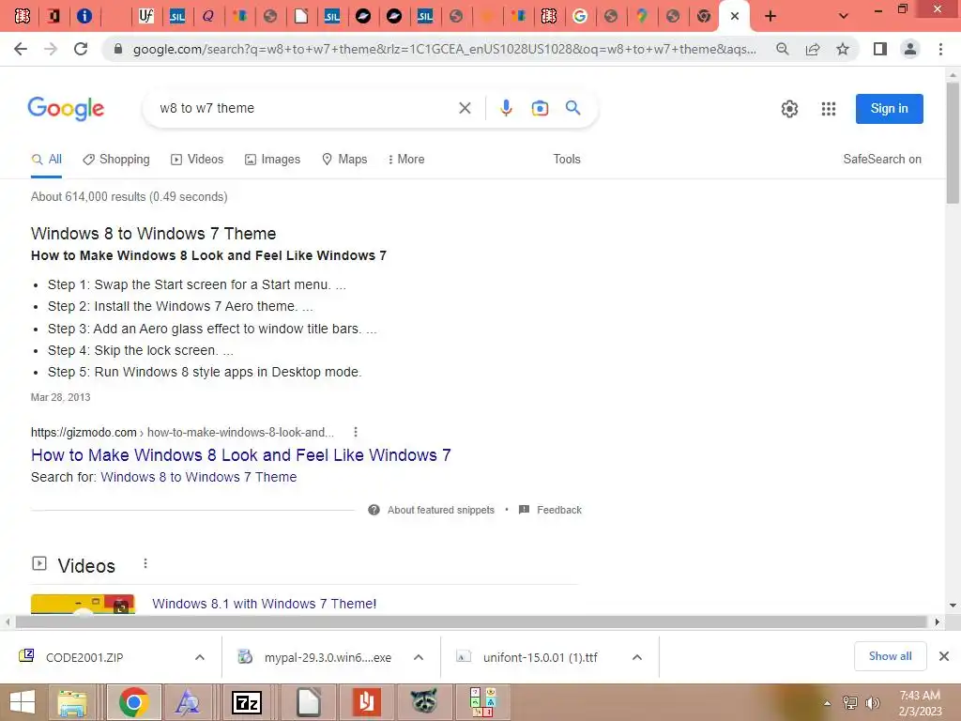Screen dimensions: 961x721
Task: Click the Google logo
Action: pos(67,109)
